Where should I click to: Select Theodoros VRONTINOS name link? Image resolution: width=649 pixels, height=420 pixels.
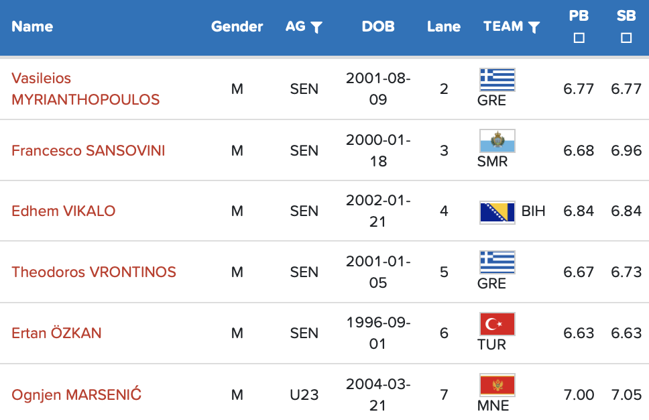(x=93, y=272)
